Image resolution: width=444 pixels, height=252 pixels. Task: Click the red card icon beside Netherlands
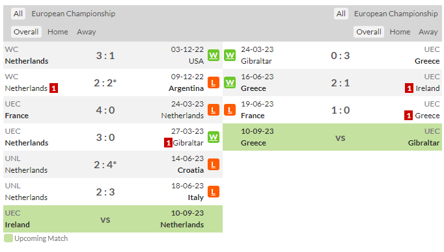click(x=54, y=88)
